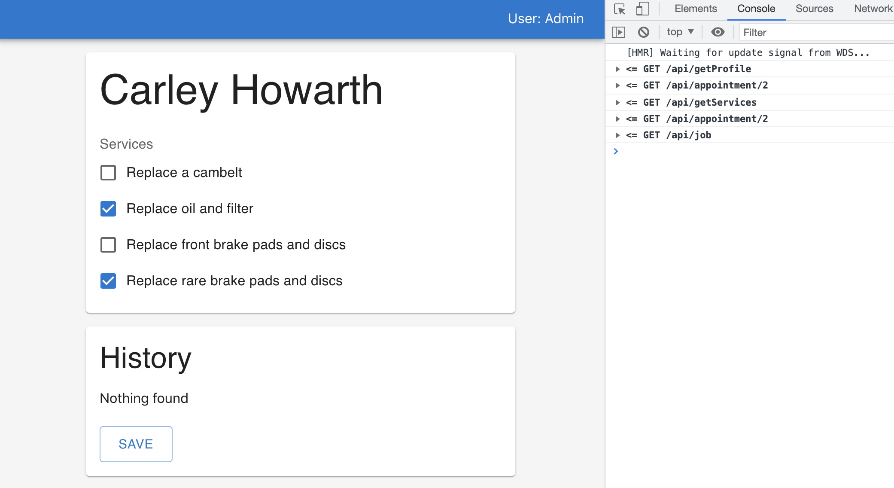Image resolution: width=894 pixels, height=488 pixels.
Task: Uncheck Replace oil and filter
Action: tap(108, 209)
